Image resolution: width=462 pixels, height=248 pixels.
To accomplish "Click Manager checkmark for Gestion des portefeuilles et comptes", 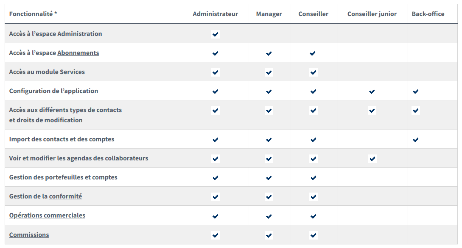I will [269, 178].
